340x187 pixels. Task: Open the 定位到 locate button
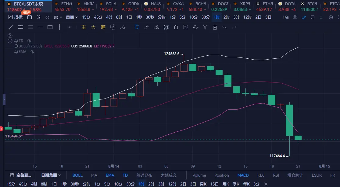tap(21, 175)
